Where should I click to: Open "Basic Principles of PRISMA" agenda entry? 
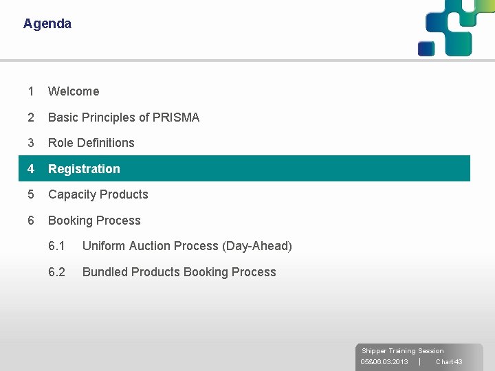[x=124, y=117]
